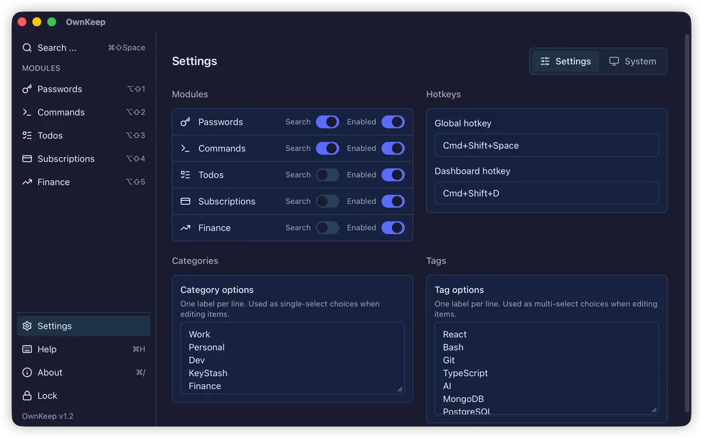Click the card icon in Subscriptions module row
This screenshot has height=438, width=703.
click(x=185, y=202)
